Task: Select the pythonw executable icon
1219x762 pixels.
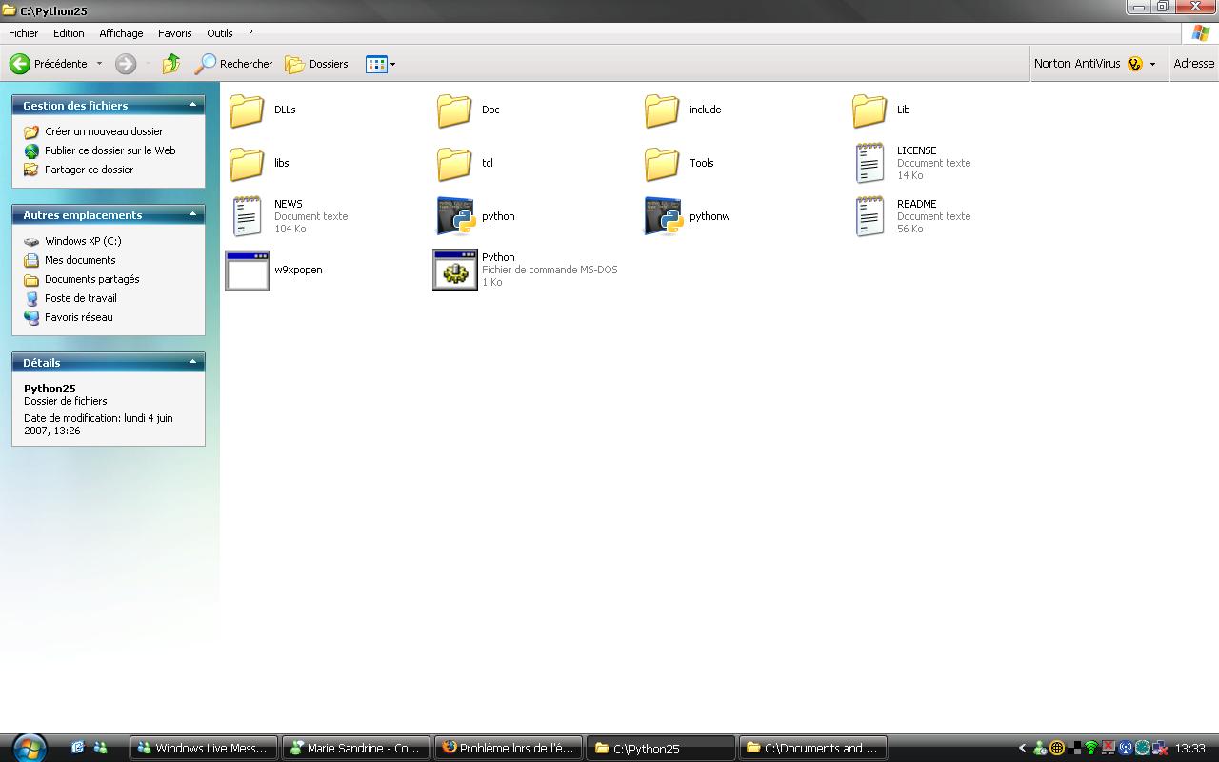Action: tap(663, 216)
